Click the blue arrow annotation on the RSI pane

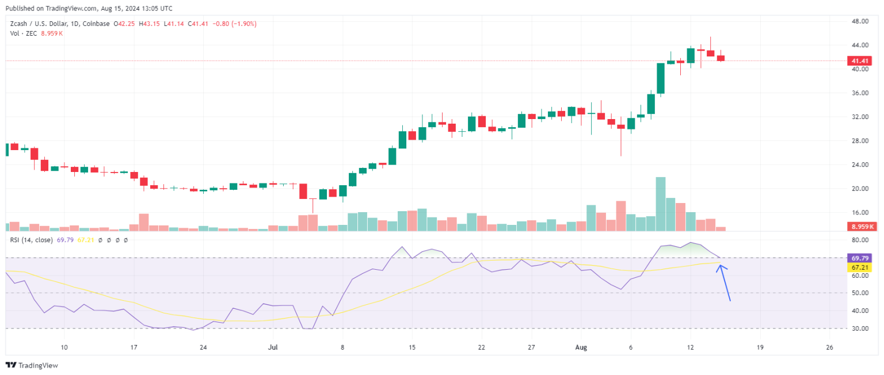(724, 282)
